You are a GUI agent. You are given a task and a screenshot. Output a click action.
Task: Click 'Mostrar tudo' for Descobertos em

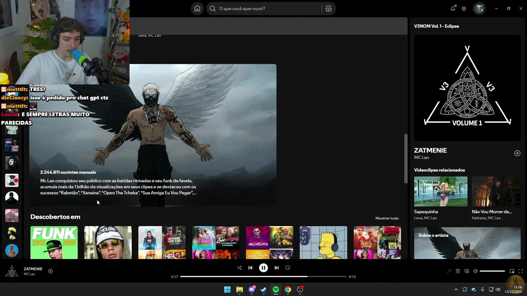point(387,218)
